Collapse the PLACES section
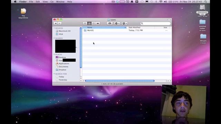Image resolution: width=221 pixels, height=124 pixels. [54, 54]
